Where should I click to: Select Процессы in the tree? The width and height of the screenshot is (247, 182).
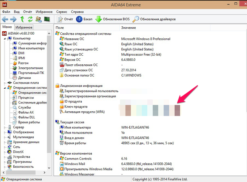[24, 97]
